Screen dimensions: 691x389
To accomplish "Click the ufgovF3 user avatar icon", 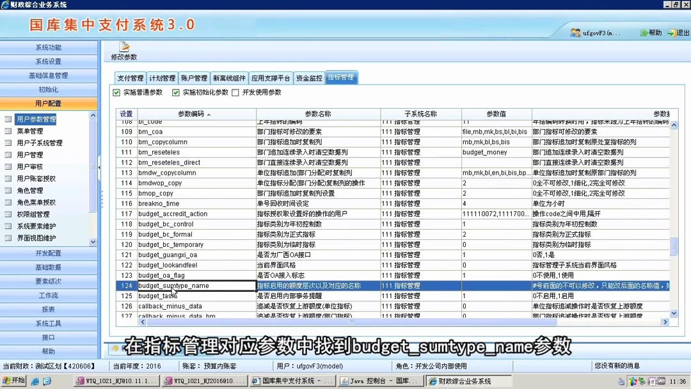I will [x=575, y=31].
